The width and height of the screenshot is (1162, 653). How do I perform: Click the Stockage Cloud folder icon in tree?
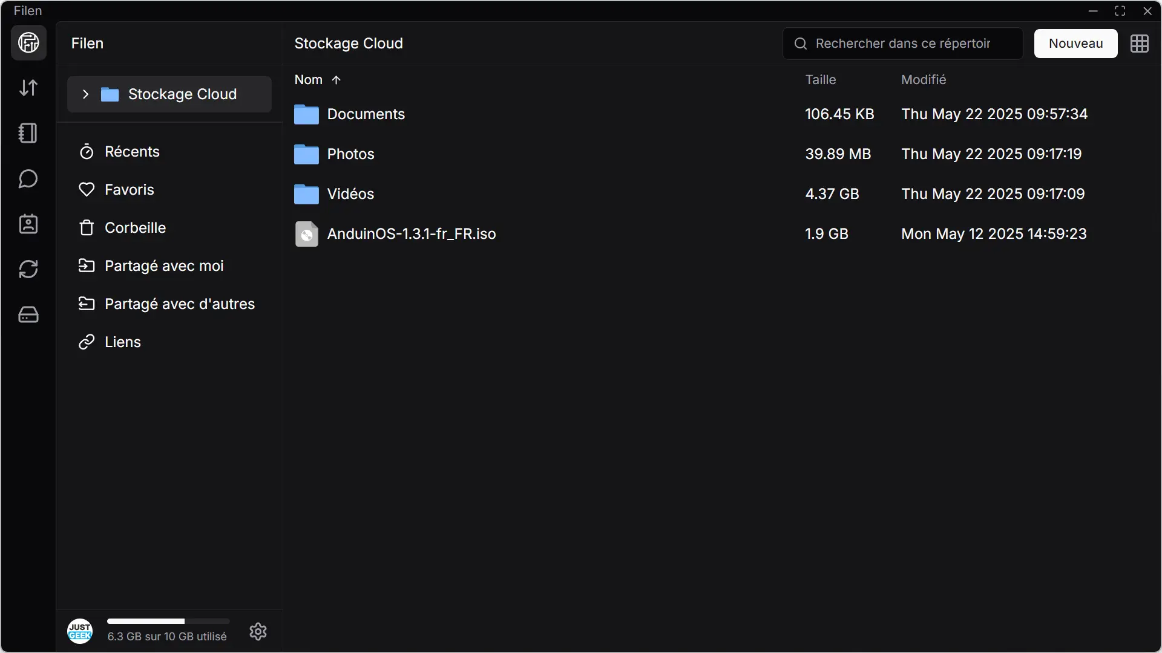click(x=110, y=94)
